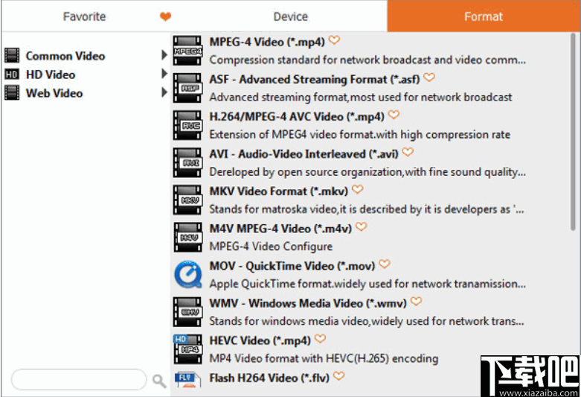This screenshot has width=581, height=397.
Task: Click the Web Video film strip icon
Action: (x=12, y=93)
